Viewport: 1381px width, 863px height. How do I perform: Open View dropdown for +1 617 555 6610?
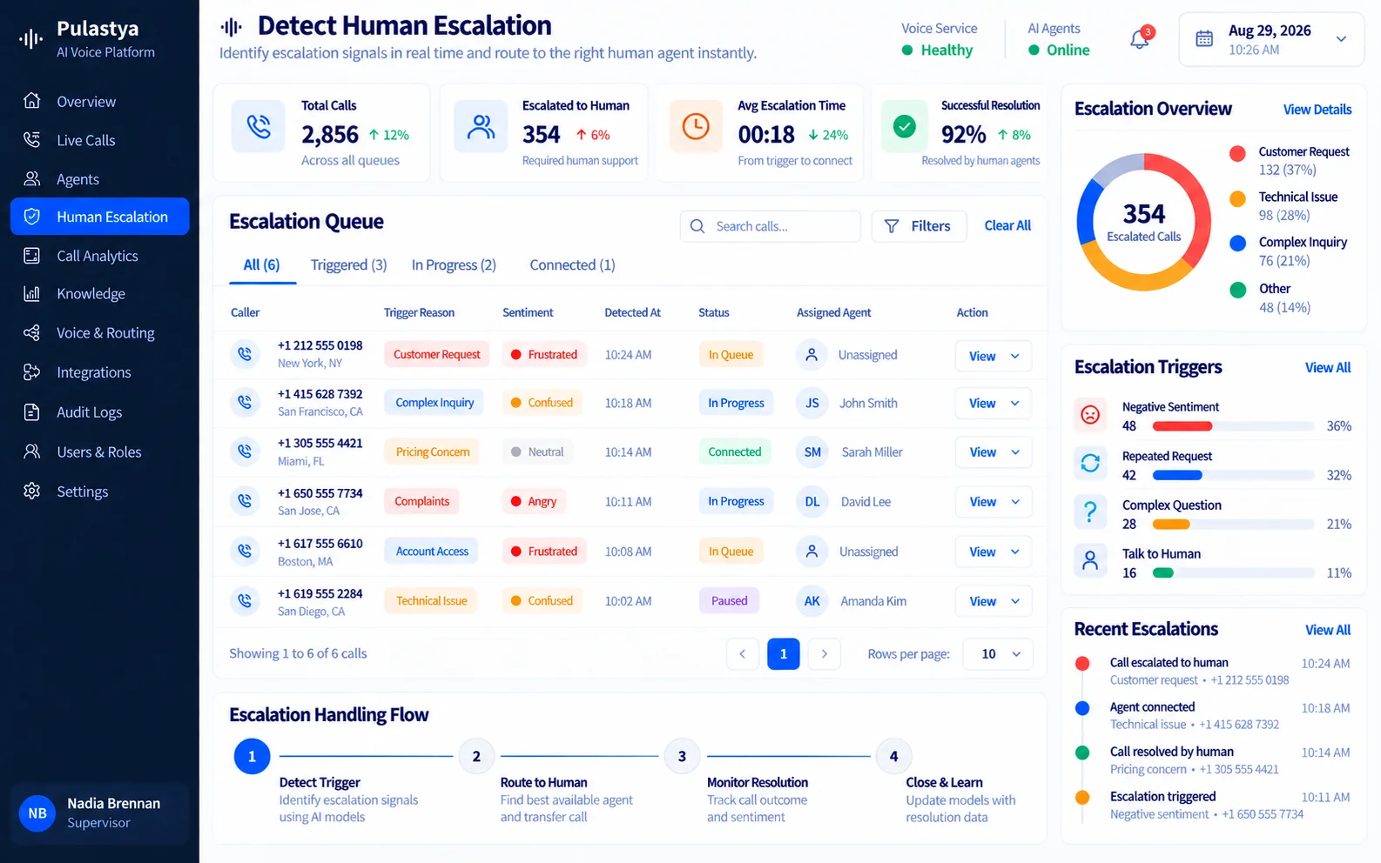pos(994,552)
